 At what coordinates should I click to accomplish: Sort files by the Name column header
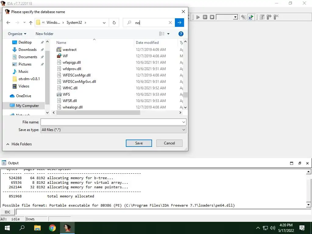(x=61, y=43)
